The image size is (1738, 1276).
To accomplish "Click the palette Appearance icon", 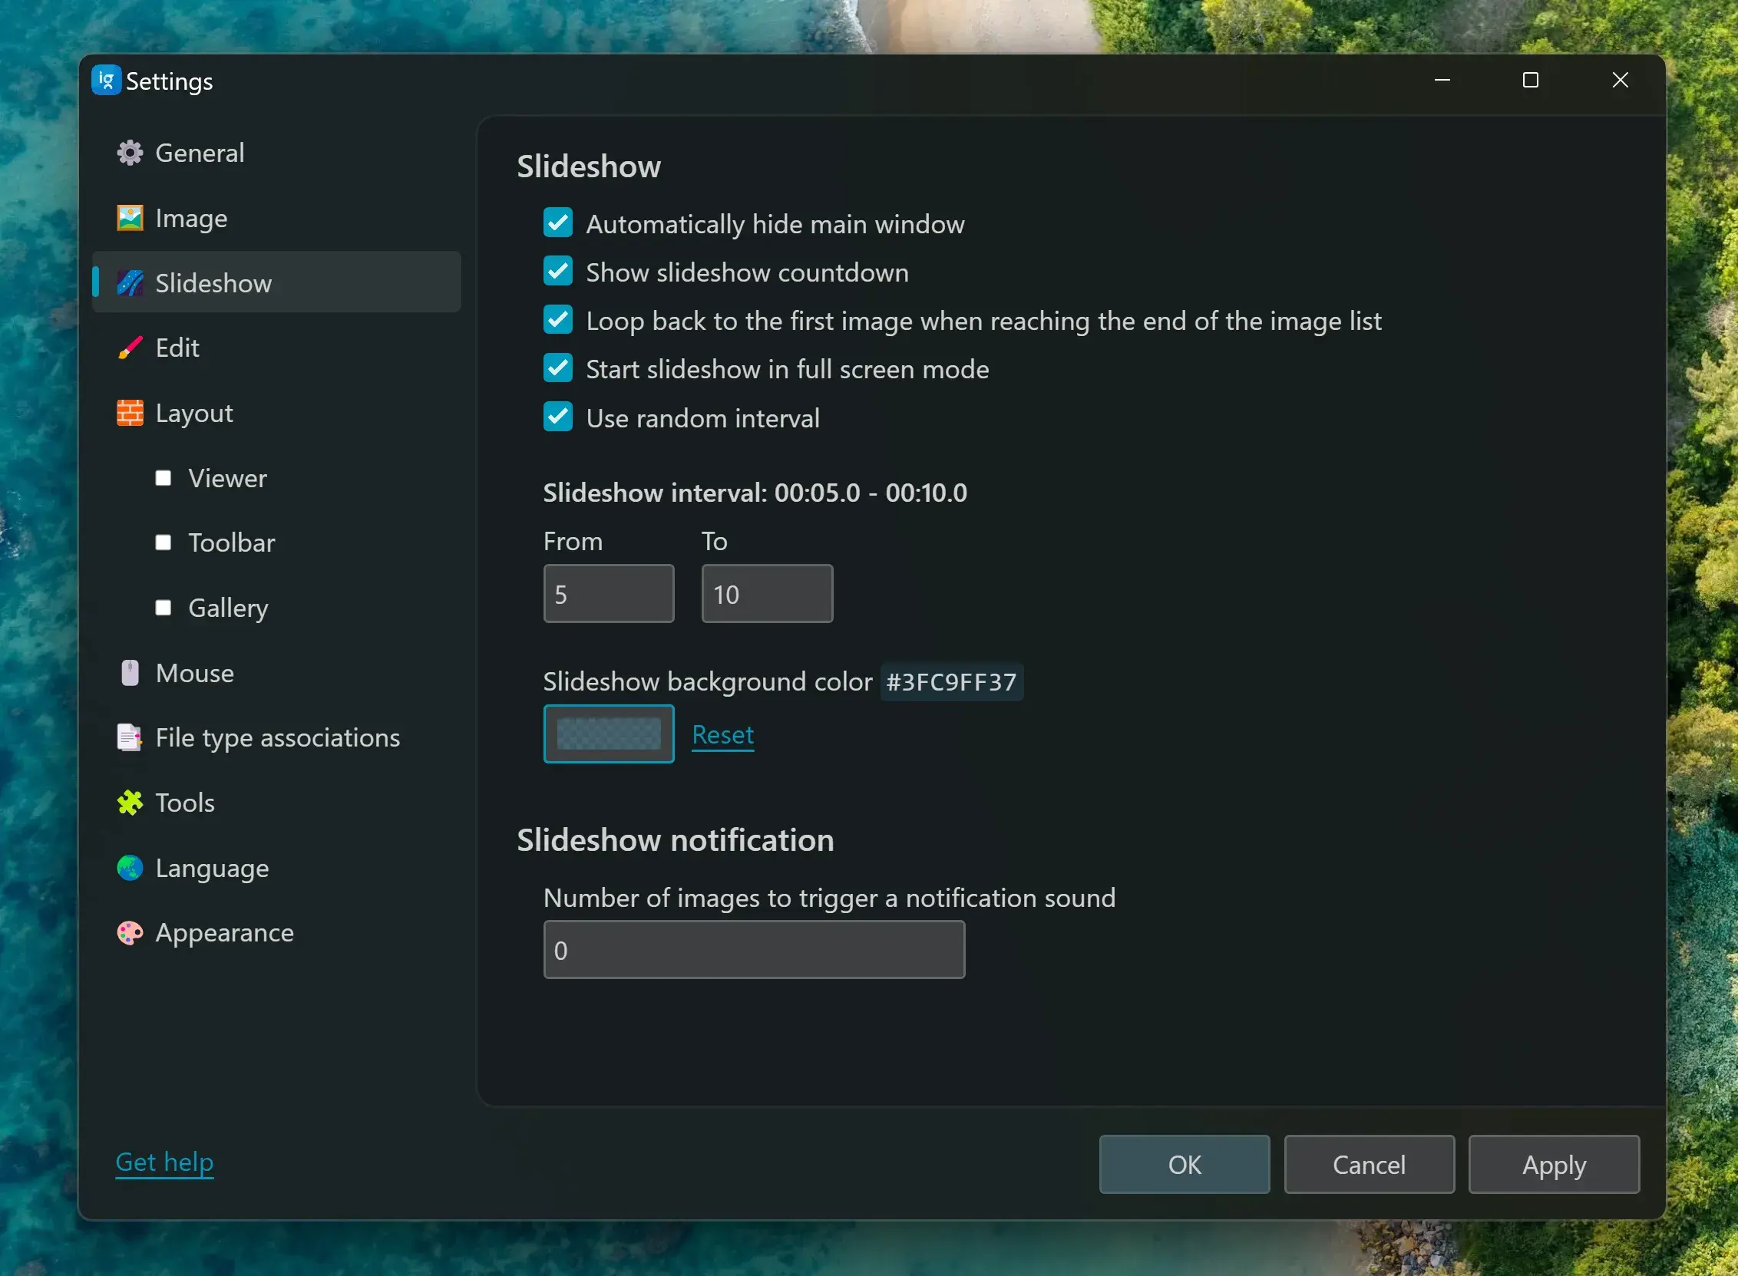I will (130, 933).
